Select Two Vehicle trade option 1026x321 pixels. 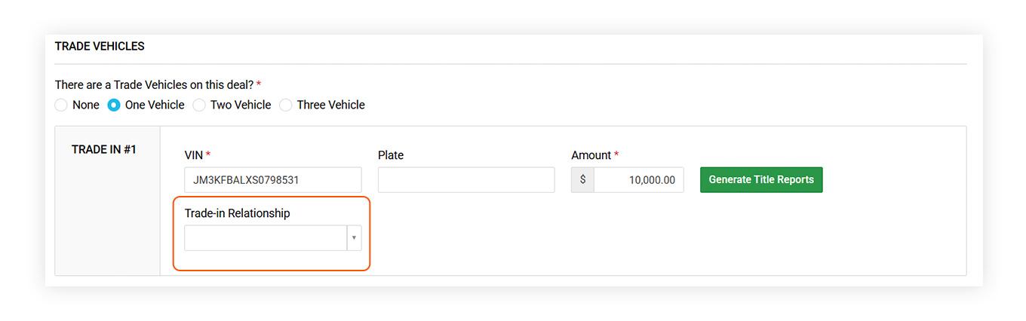(x=199, y=105)
